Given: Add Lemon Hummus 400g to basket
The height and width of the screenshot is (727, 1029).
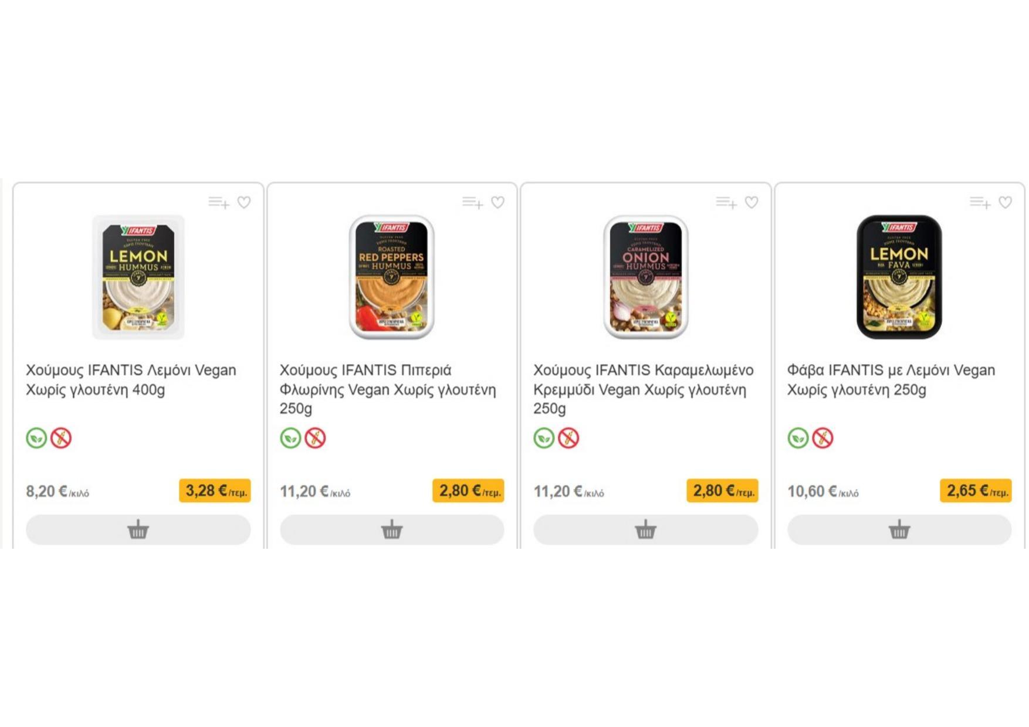Looking at the screenshot, I should click(x=138, y=530).
